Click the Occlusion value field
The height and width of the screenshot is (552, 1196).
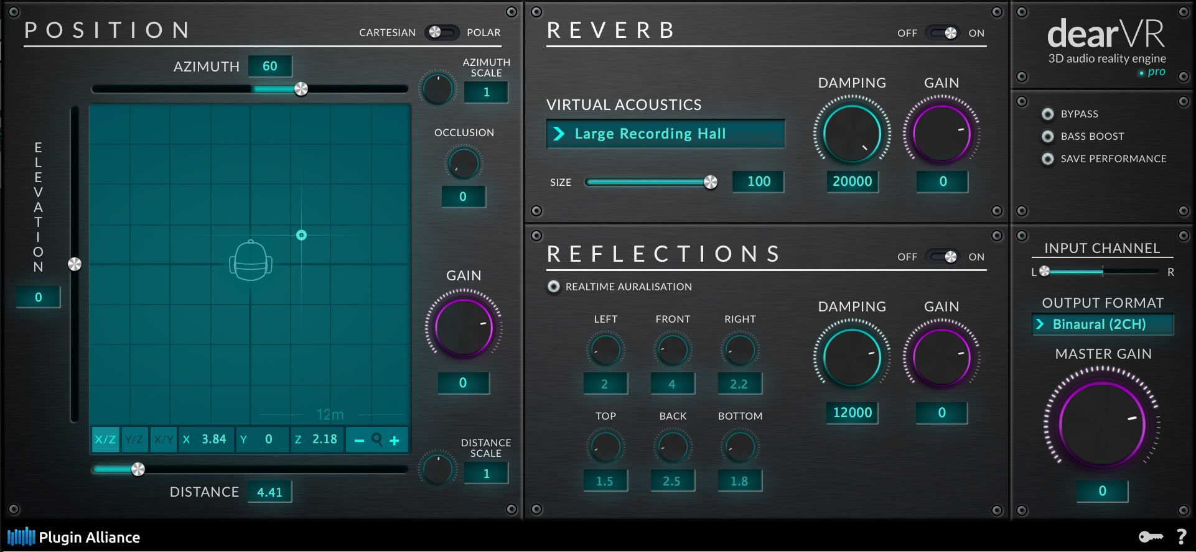click(x=463, y=196)
